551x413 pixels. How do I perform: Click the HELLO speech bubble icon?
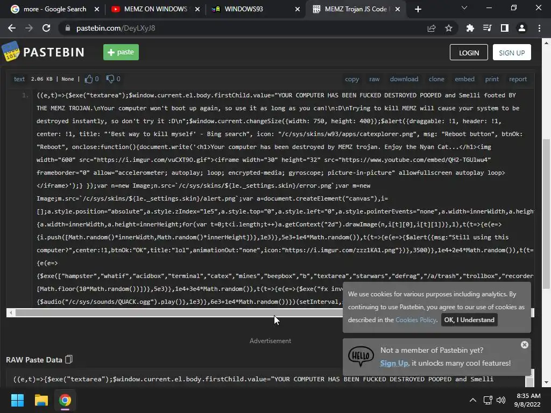[361, 356]
